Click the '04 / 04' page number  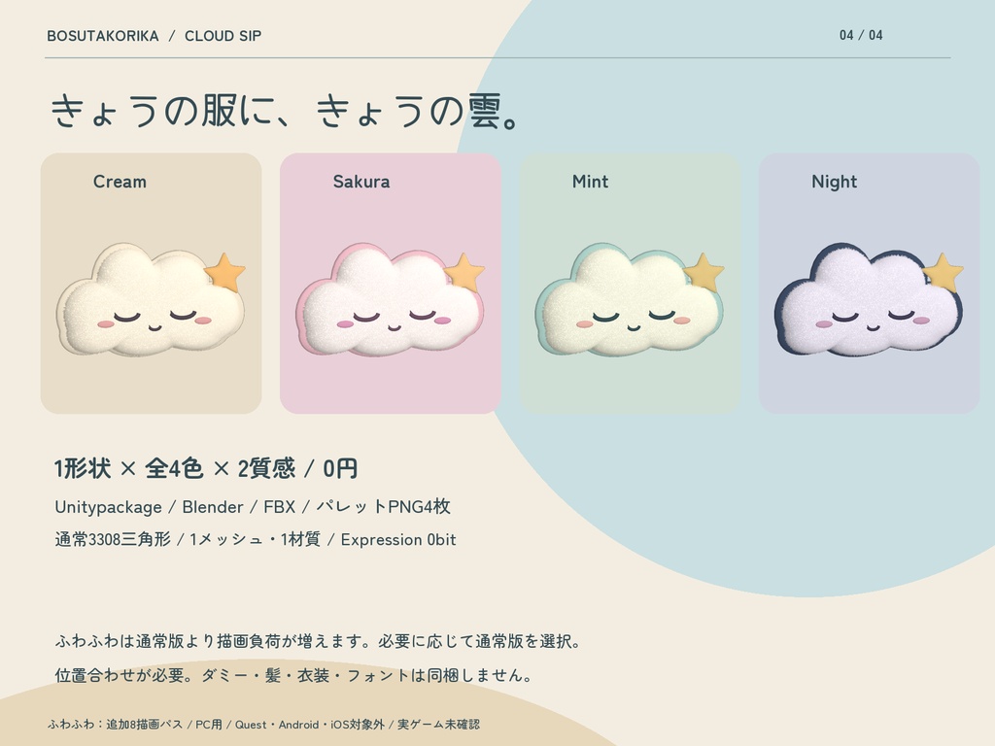(x=861, y=36)
